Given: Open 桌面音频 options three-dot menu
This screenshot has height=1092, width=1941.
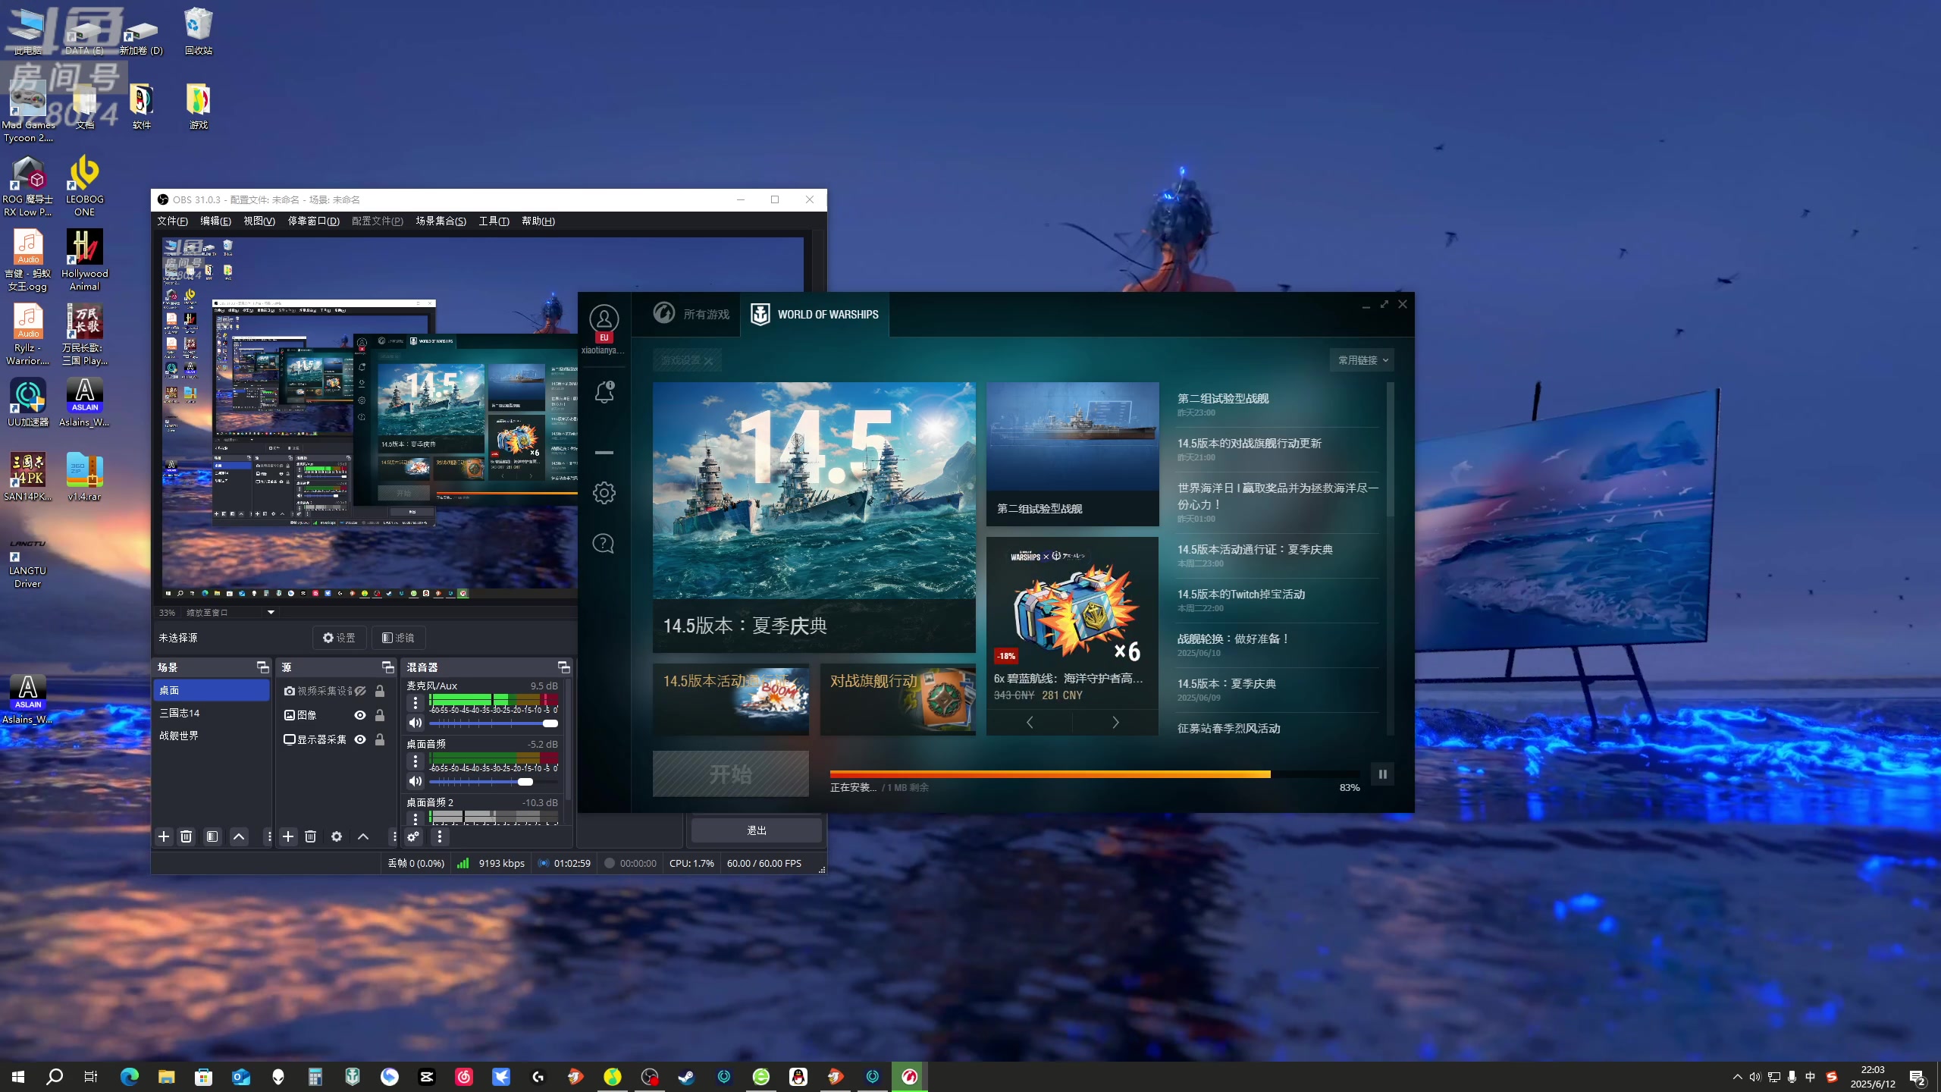Looking at the screenshot, I should (415, 761).
